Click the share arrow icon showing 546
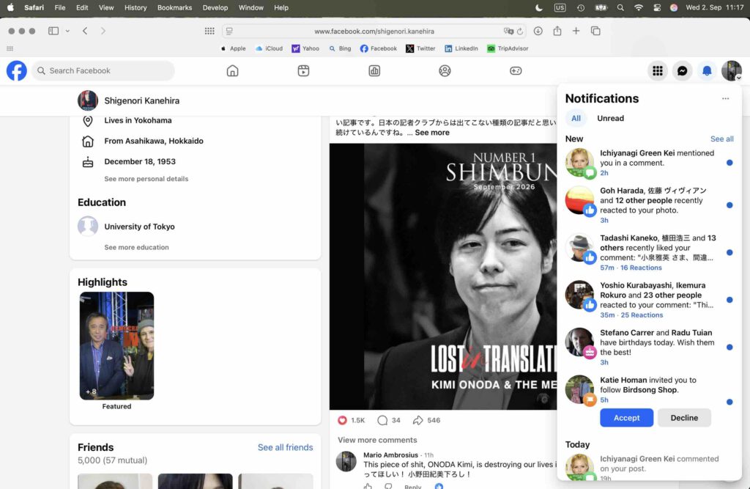 417,420
